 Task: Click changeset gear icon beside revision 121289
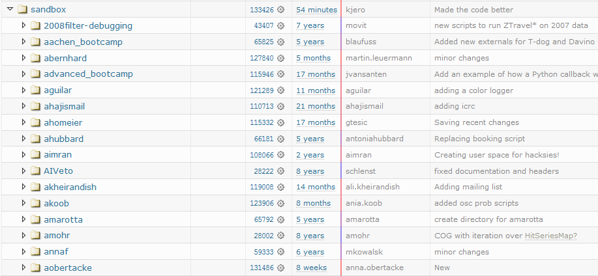click(x=281, y=90)
